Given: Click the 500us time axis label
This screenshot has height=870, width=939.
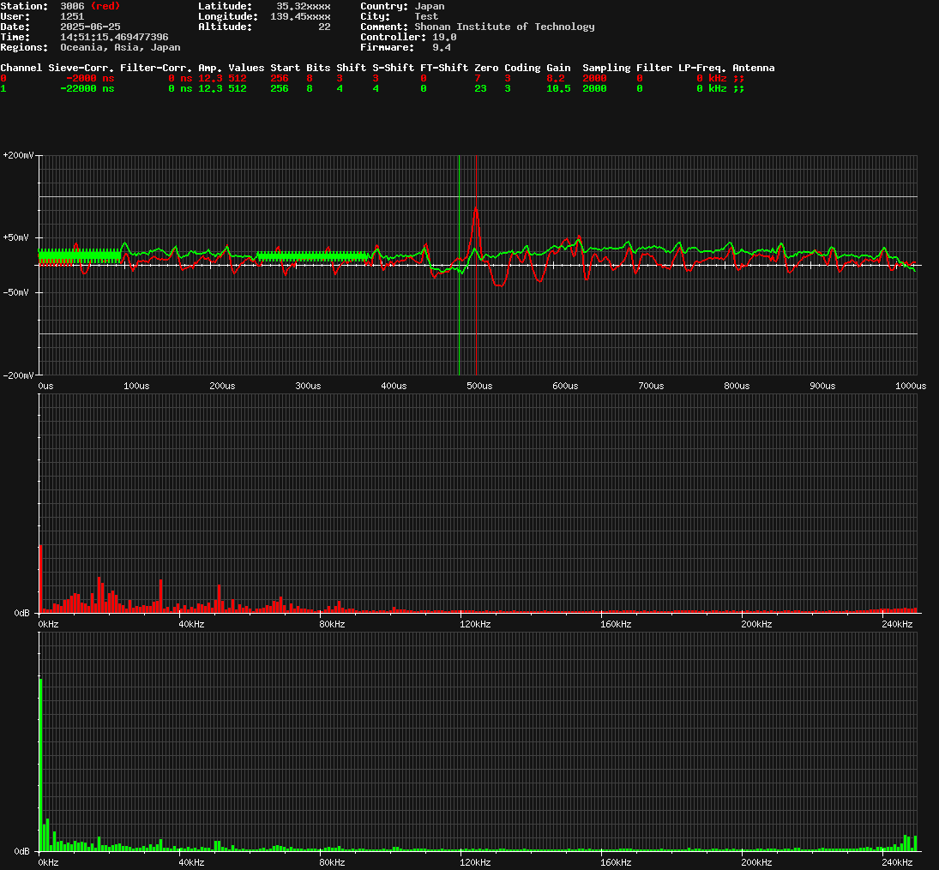Looking at the screenshot, I should [479, 386].
